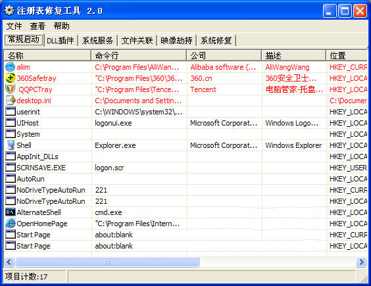Image resolution: width=371 pixels, height=286 pixels.
Task: Click the horizontal scrollbar thumb
Action: 107,262
